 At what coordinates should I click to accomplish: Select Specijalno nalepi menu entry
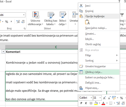(99, 28)
